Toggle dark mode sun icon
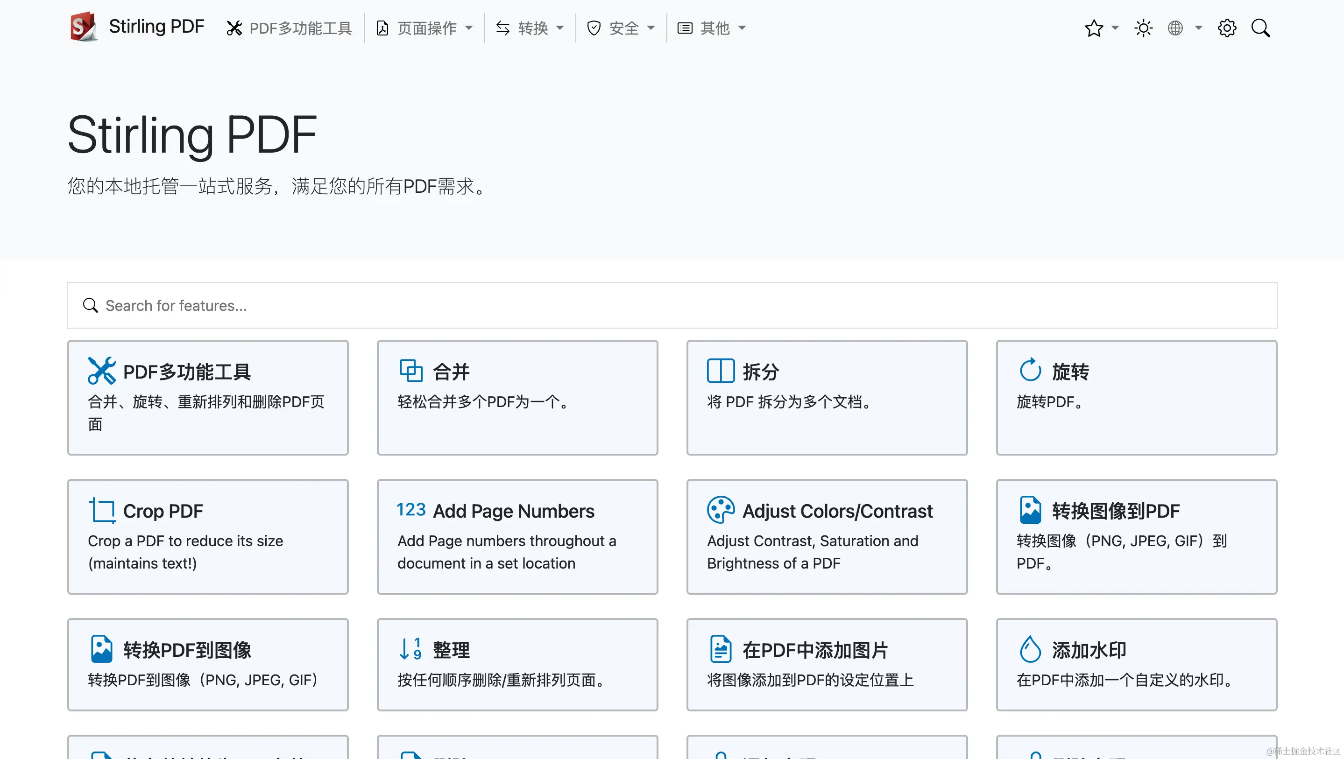 (1143, 28)
